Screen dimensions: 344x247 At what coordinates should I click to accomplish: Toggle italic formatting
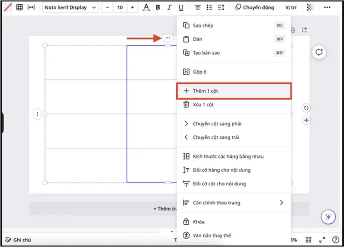point(169,7)
